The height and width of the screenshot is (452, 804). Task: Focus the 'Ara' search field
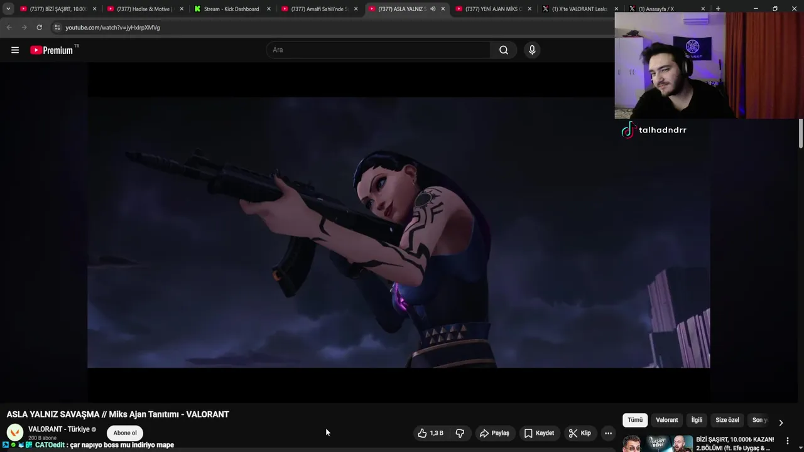click(379, 50)
